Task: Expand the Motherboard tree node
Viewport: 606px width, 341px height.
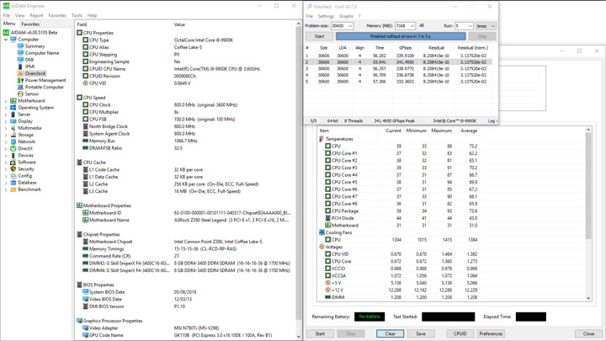Action: tap(6, 101)
